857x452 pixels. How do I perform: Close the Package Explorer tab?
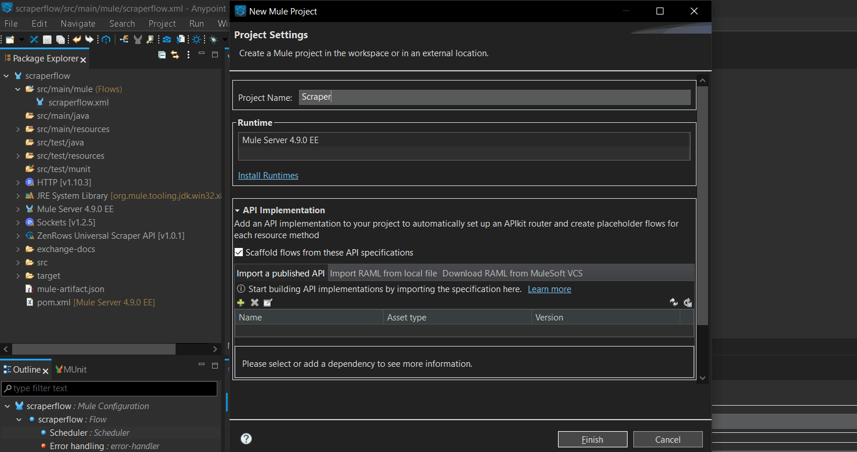tap(83, 60)
